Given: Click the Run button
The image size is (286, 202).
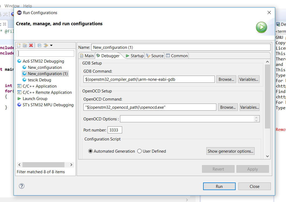Looking at the screenshot, I should 219,186.
